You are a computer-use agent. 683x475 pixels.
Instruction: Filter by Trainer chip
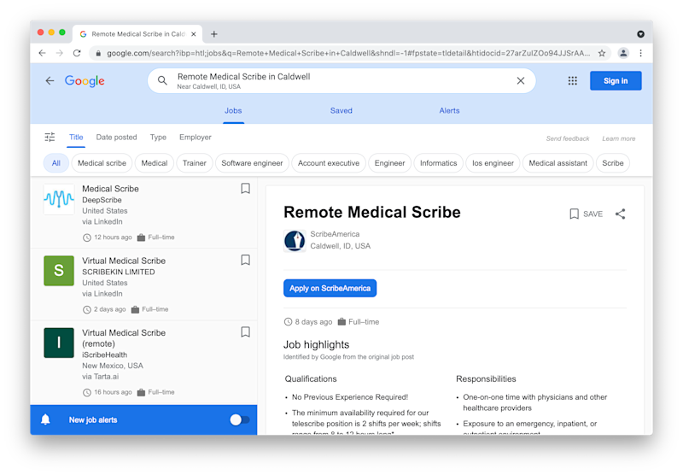pos(195,163)
